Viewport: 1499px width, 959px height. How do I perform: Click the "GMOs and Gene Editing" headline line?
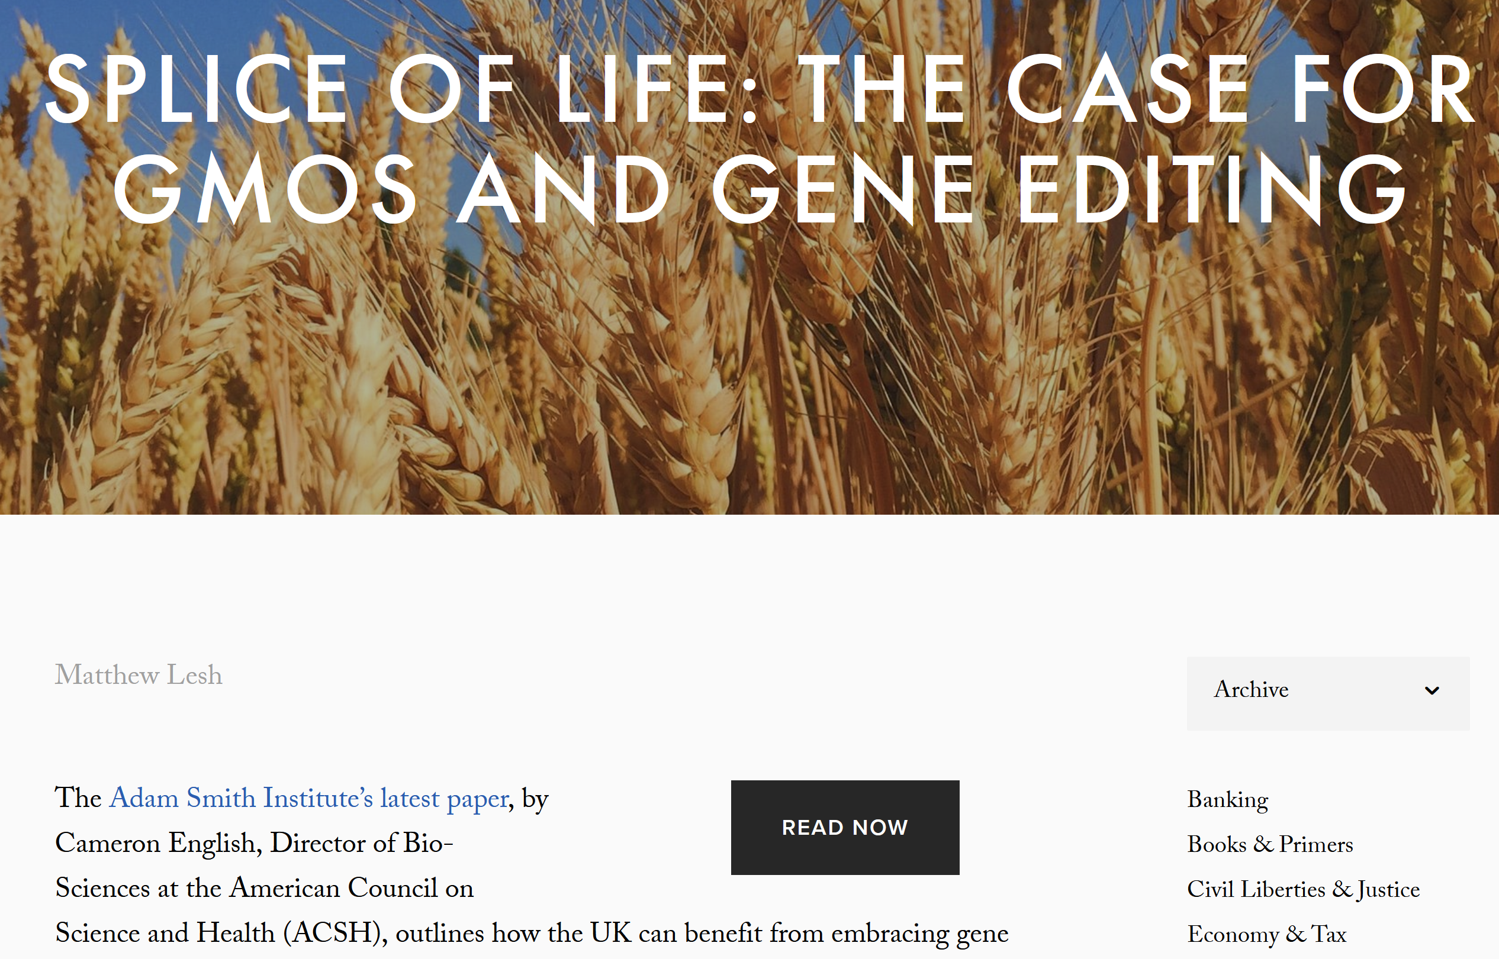point(760,188)
